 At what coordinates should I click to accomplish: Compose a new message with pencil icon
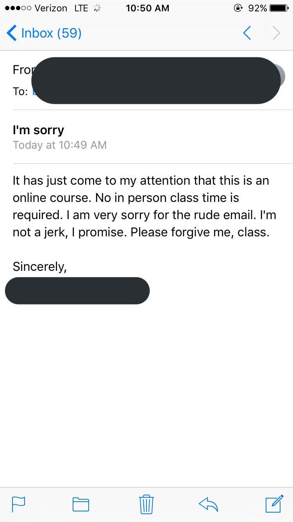coord(274,504)
